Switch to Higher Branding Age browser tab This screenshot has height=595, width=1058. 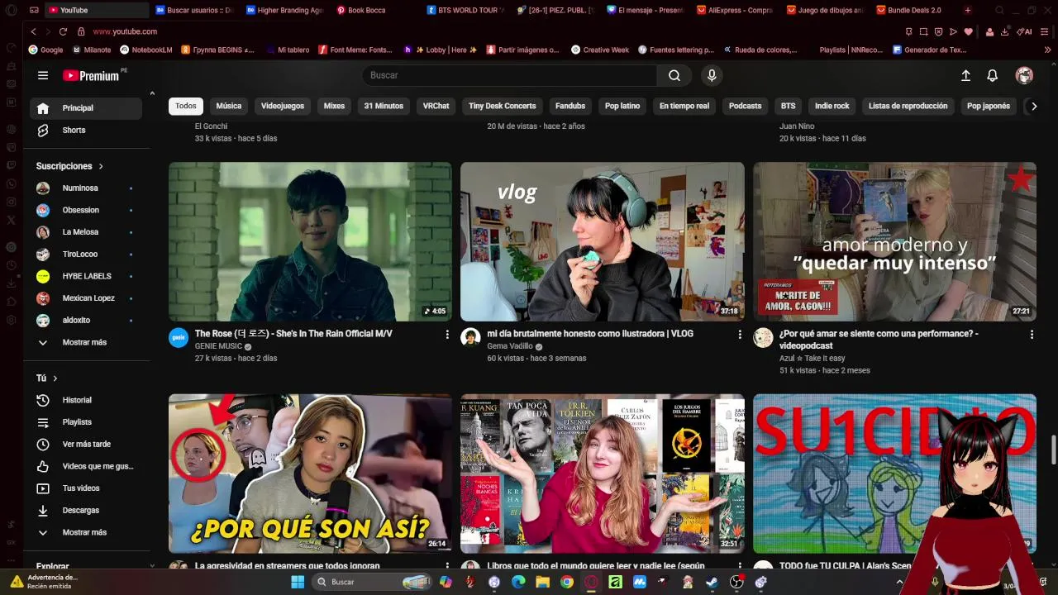(x=285, y=10)
